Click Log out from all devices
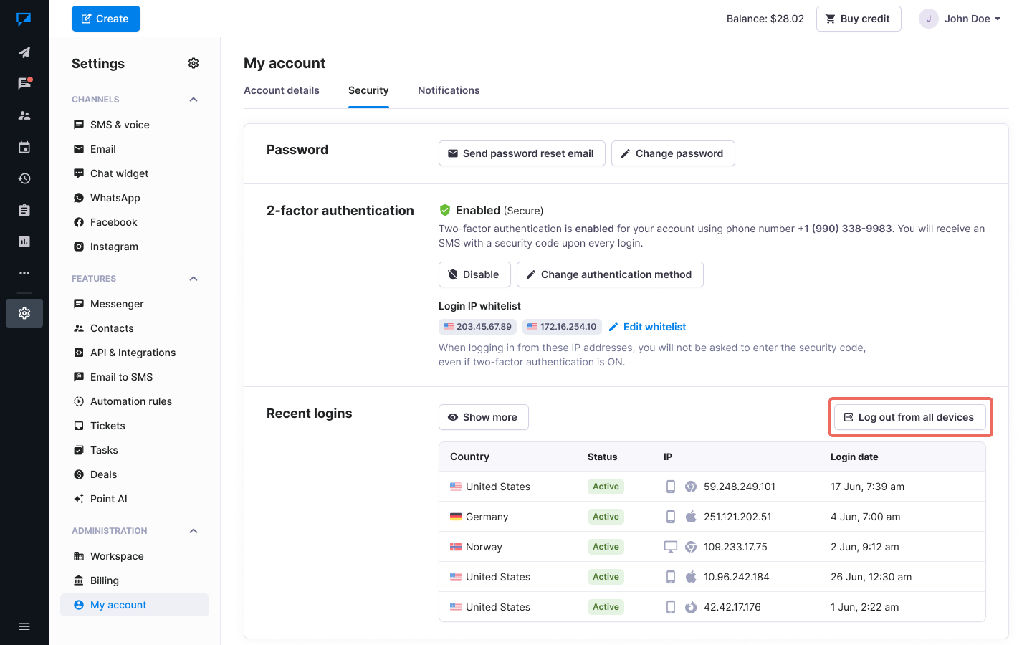This screenshot has height=645, width=1032. 909,417
